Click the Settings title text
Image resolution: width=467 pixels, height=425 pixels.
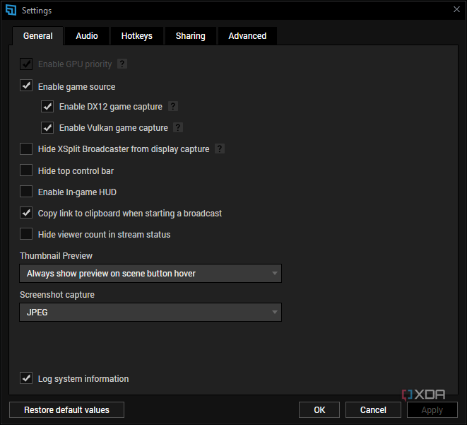click(37, 11)
